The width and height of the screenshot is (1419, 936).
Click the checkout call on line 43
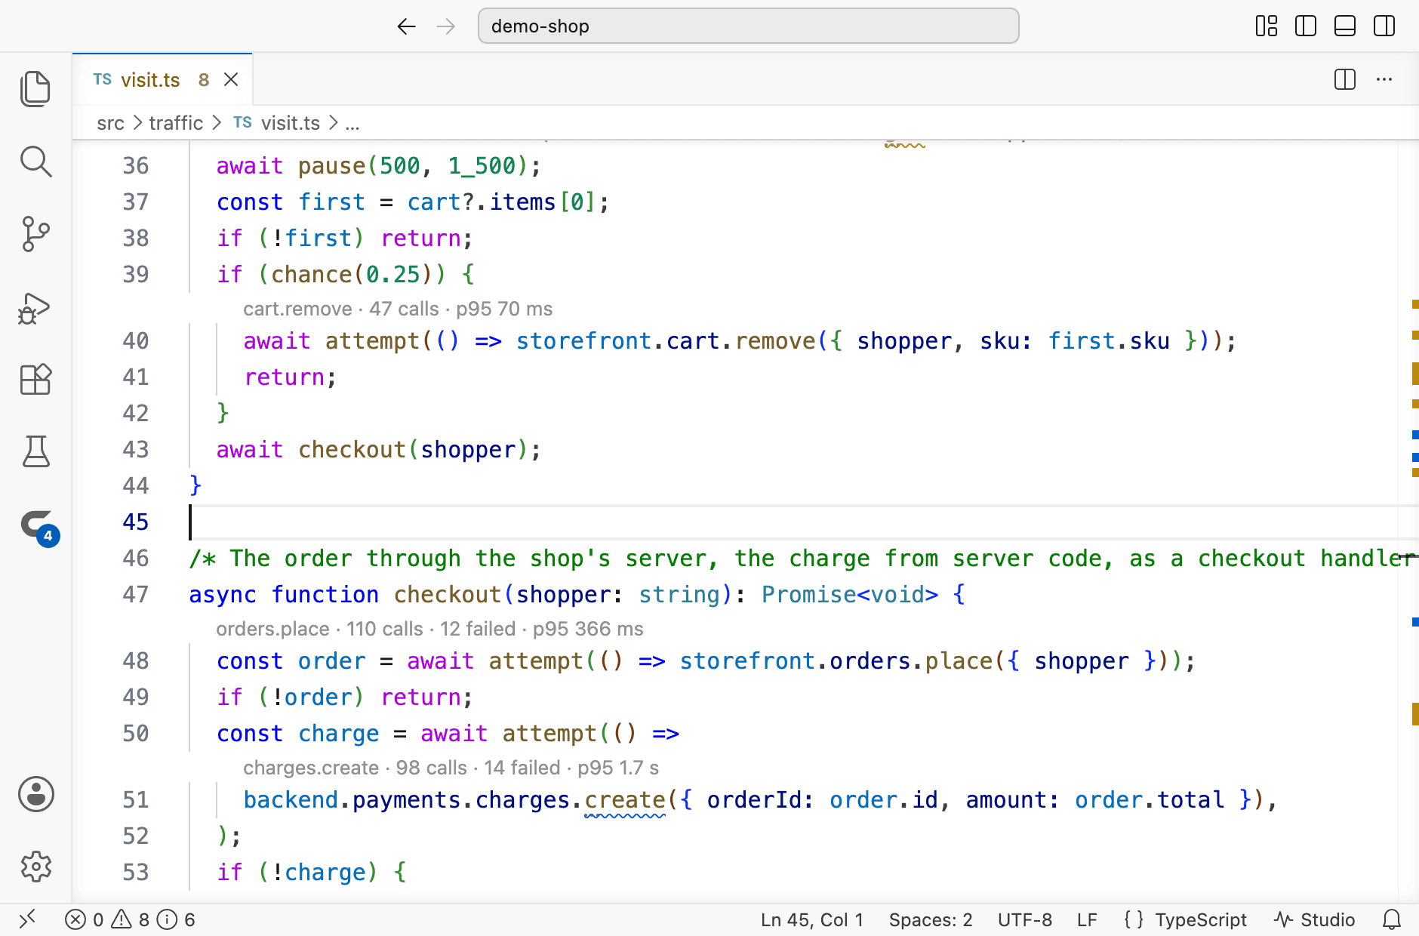[x=352, y=449]
